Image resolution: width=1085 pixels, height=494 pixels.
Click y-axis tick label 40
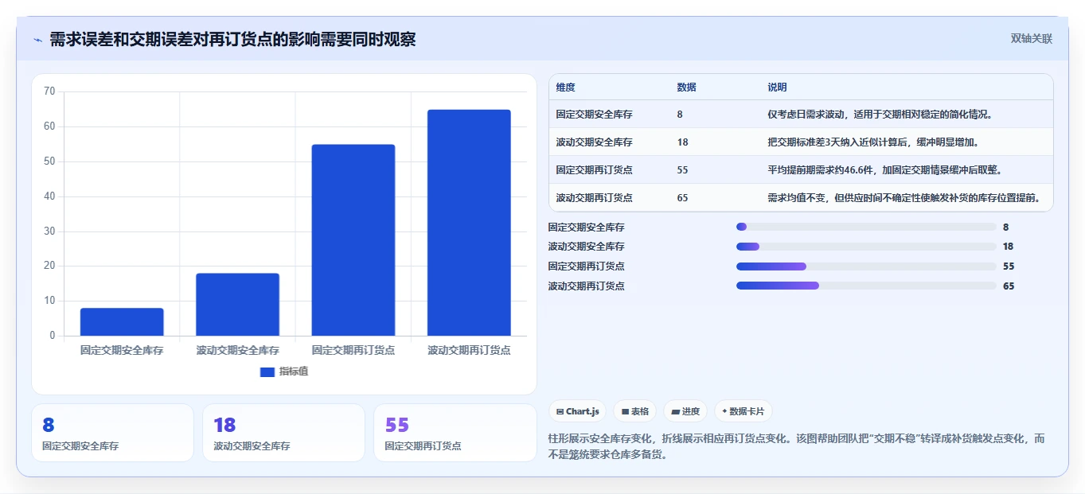coord(49,196)
